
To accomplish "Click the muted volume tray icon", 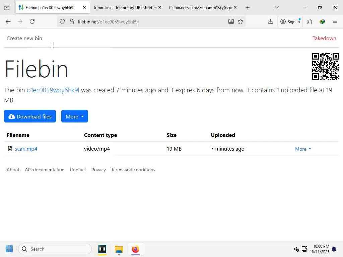I will (x=296, y=249).
